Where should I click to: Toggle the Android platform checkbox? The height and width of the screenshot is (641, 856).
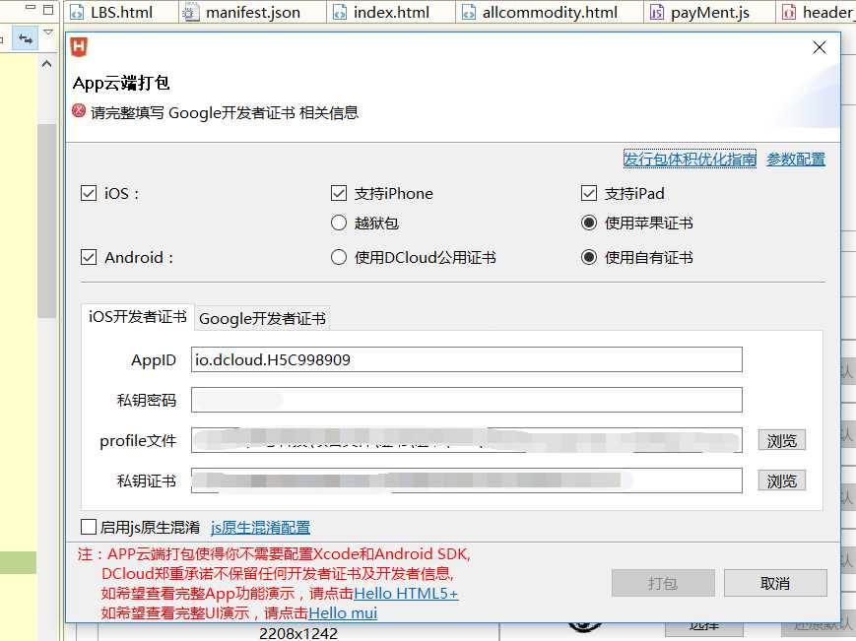pos(89,257)
